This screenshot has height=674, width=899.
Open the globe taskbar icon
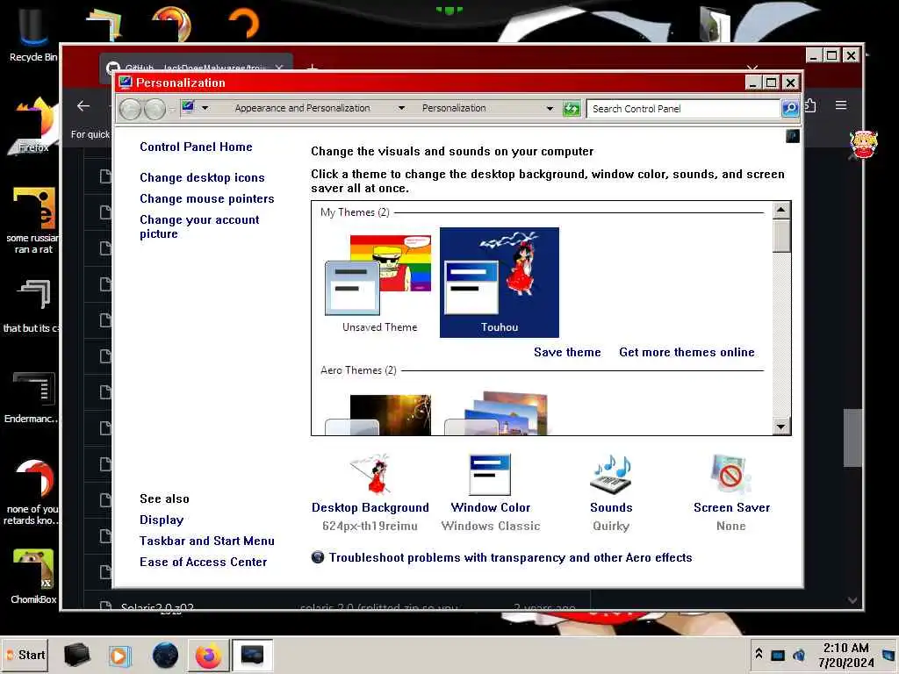coord(165,655)
